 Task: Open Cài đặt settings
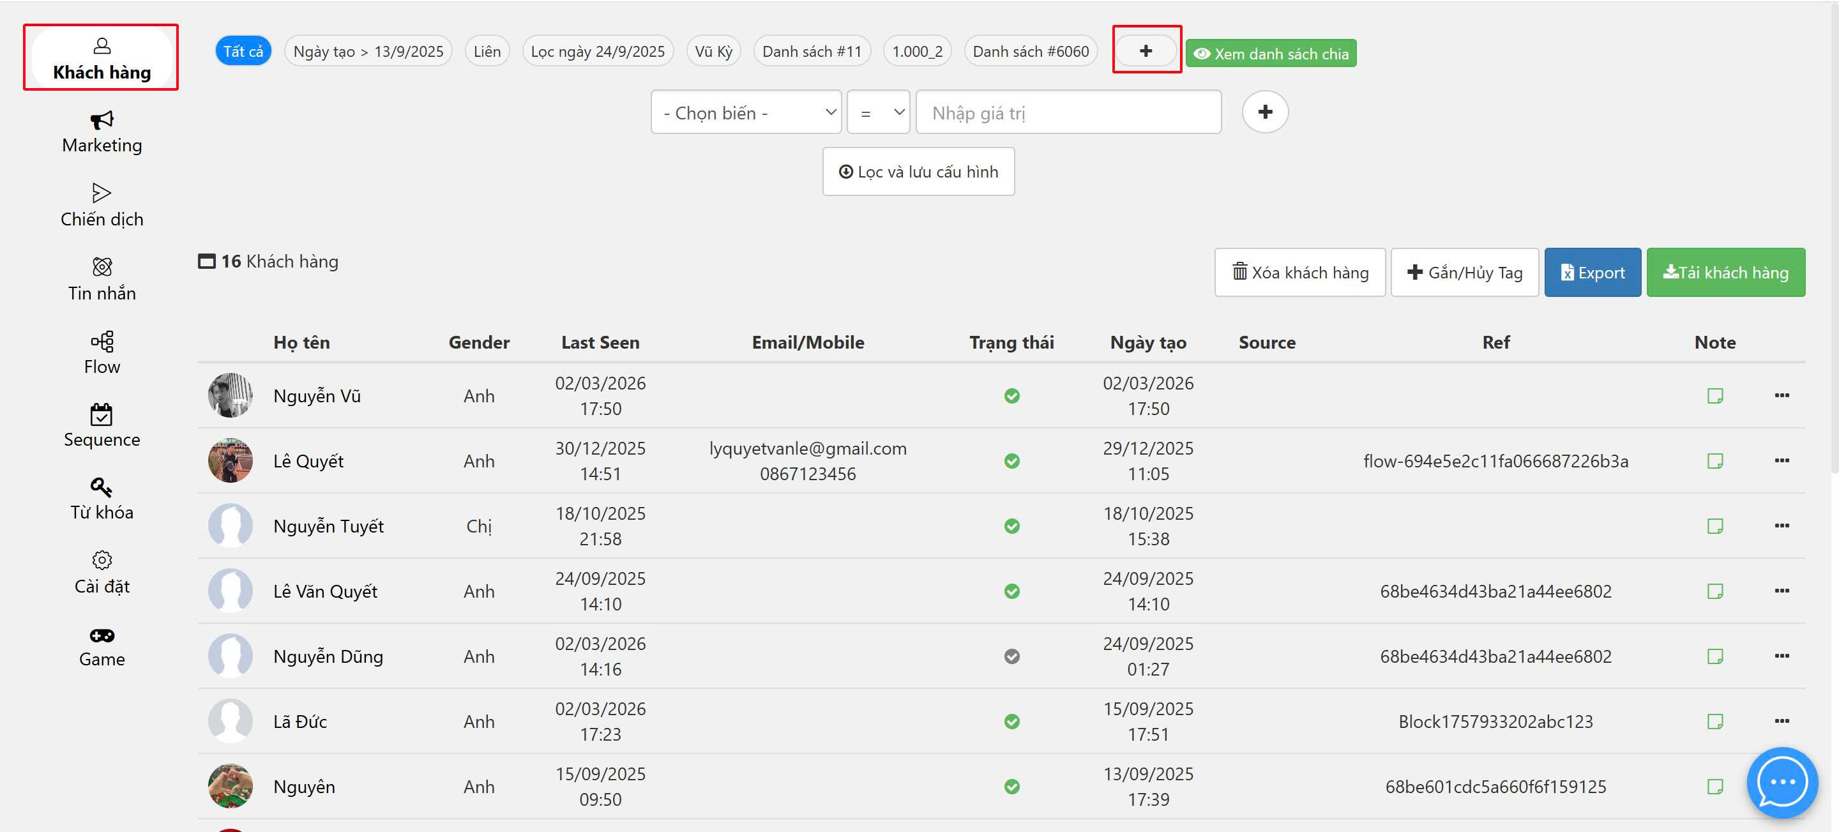tap(102, 573)
